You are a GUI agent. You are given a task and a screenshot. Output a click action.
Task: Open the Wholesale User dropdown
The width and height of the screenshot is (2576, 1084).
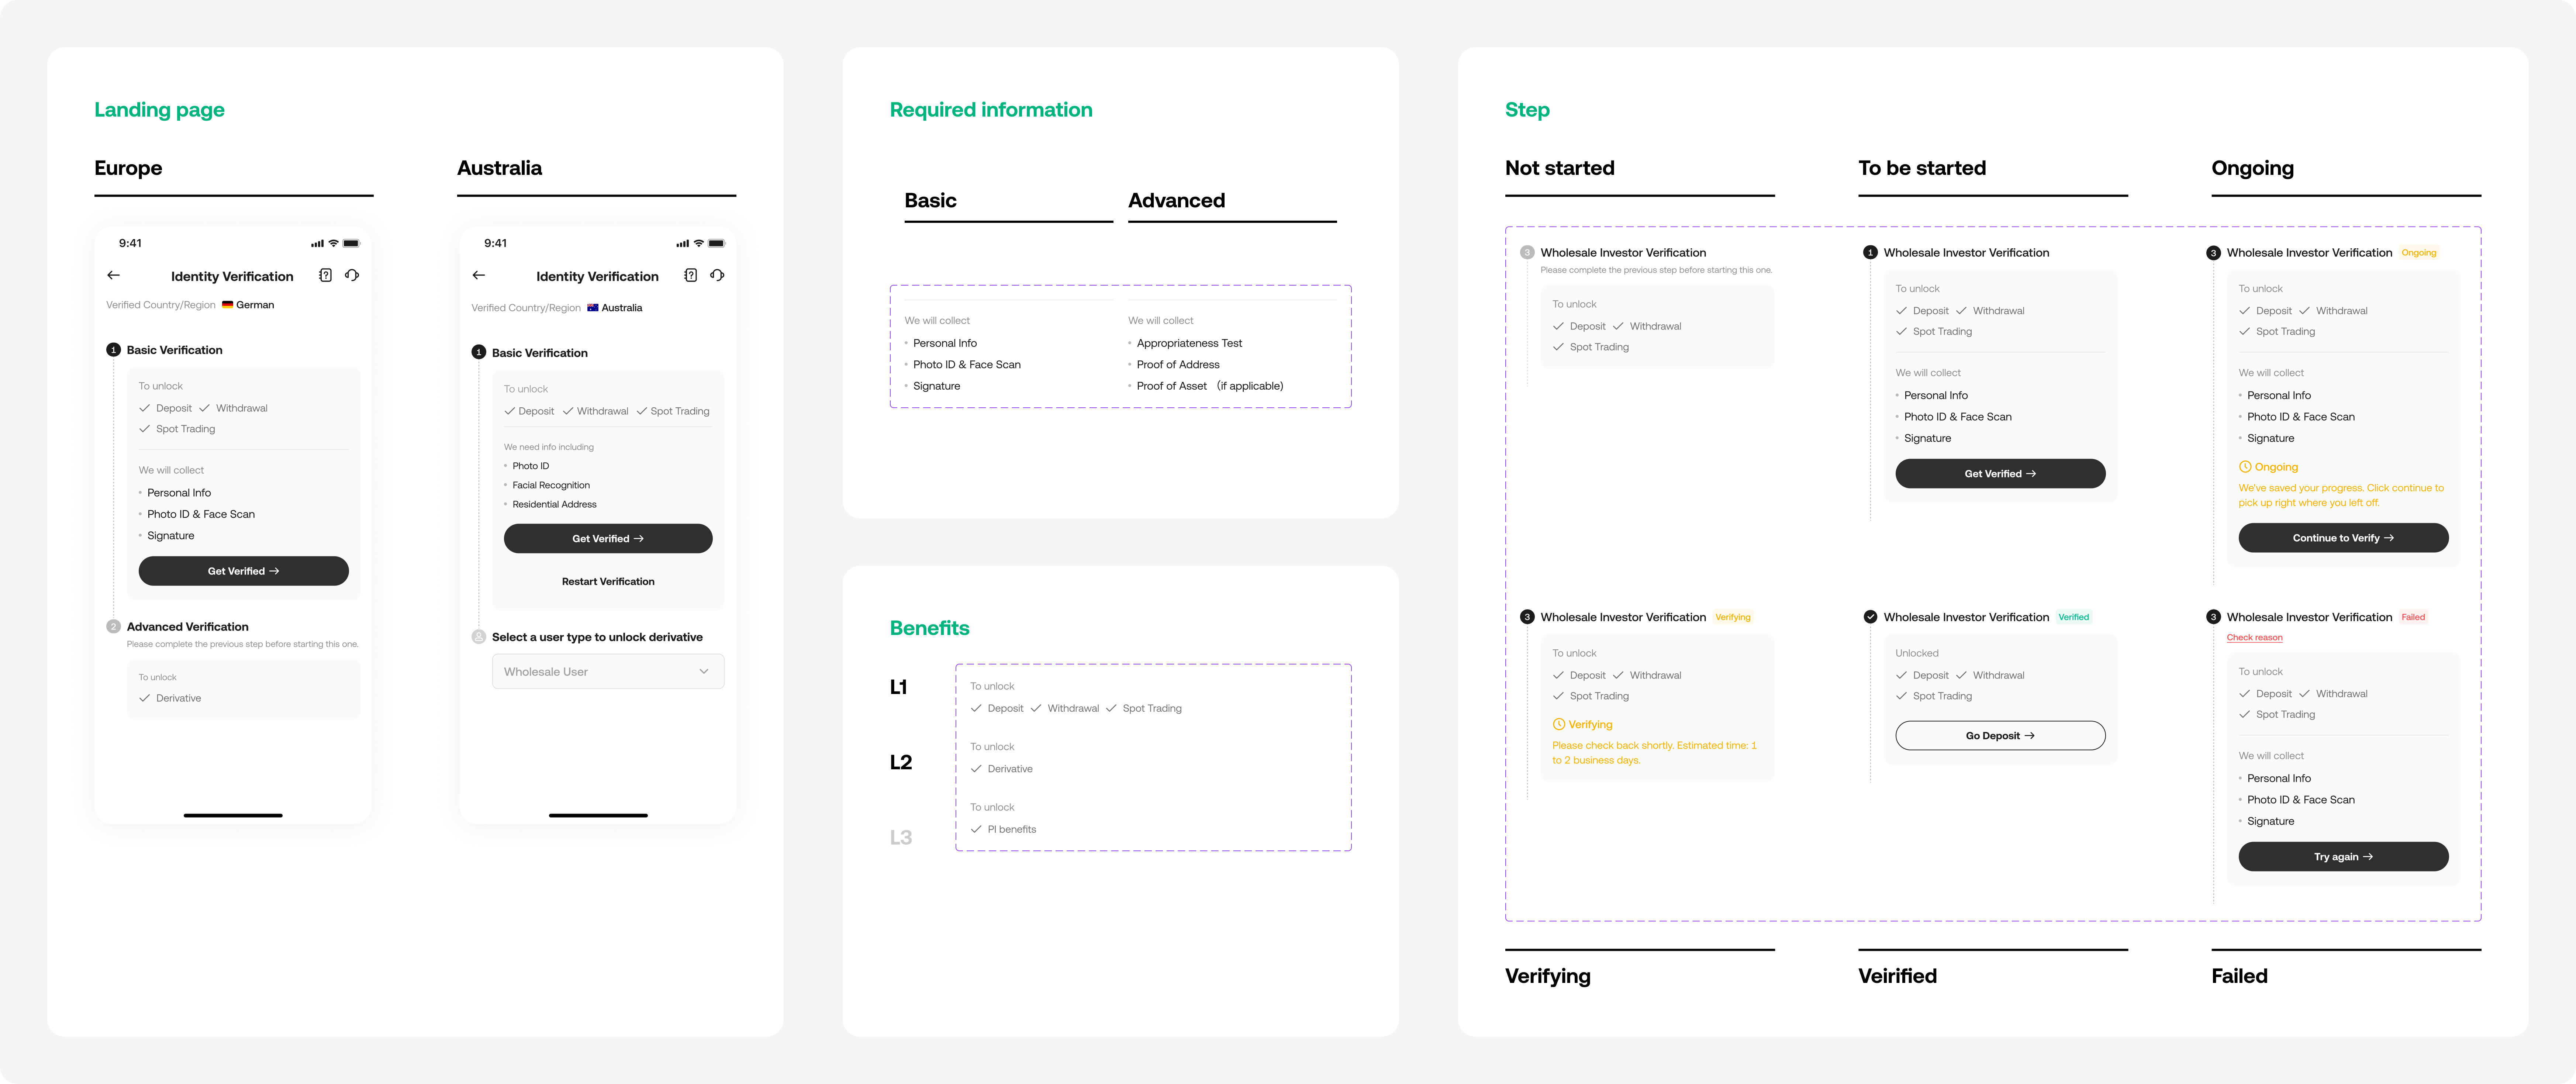tap(608, 672)
